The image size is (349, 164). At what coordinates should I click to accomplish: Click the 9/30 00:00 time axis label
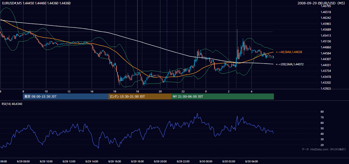tap(206, 162)
